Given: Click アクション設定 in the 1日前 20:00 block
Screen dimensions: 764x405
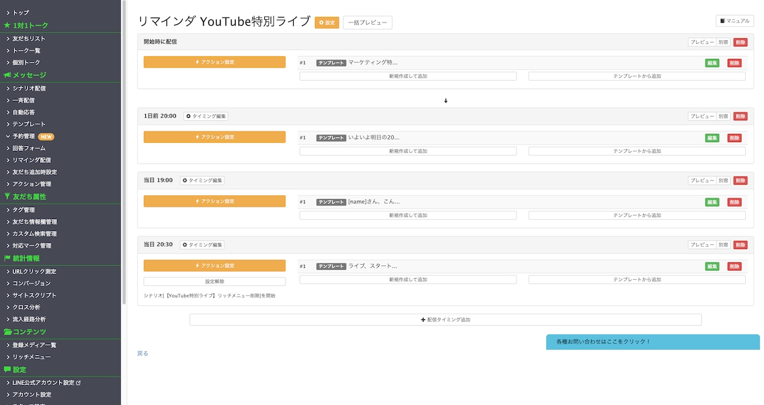Looking at the screenshot, I should 215,136.
